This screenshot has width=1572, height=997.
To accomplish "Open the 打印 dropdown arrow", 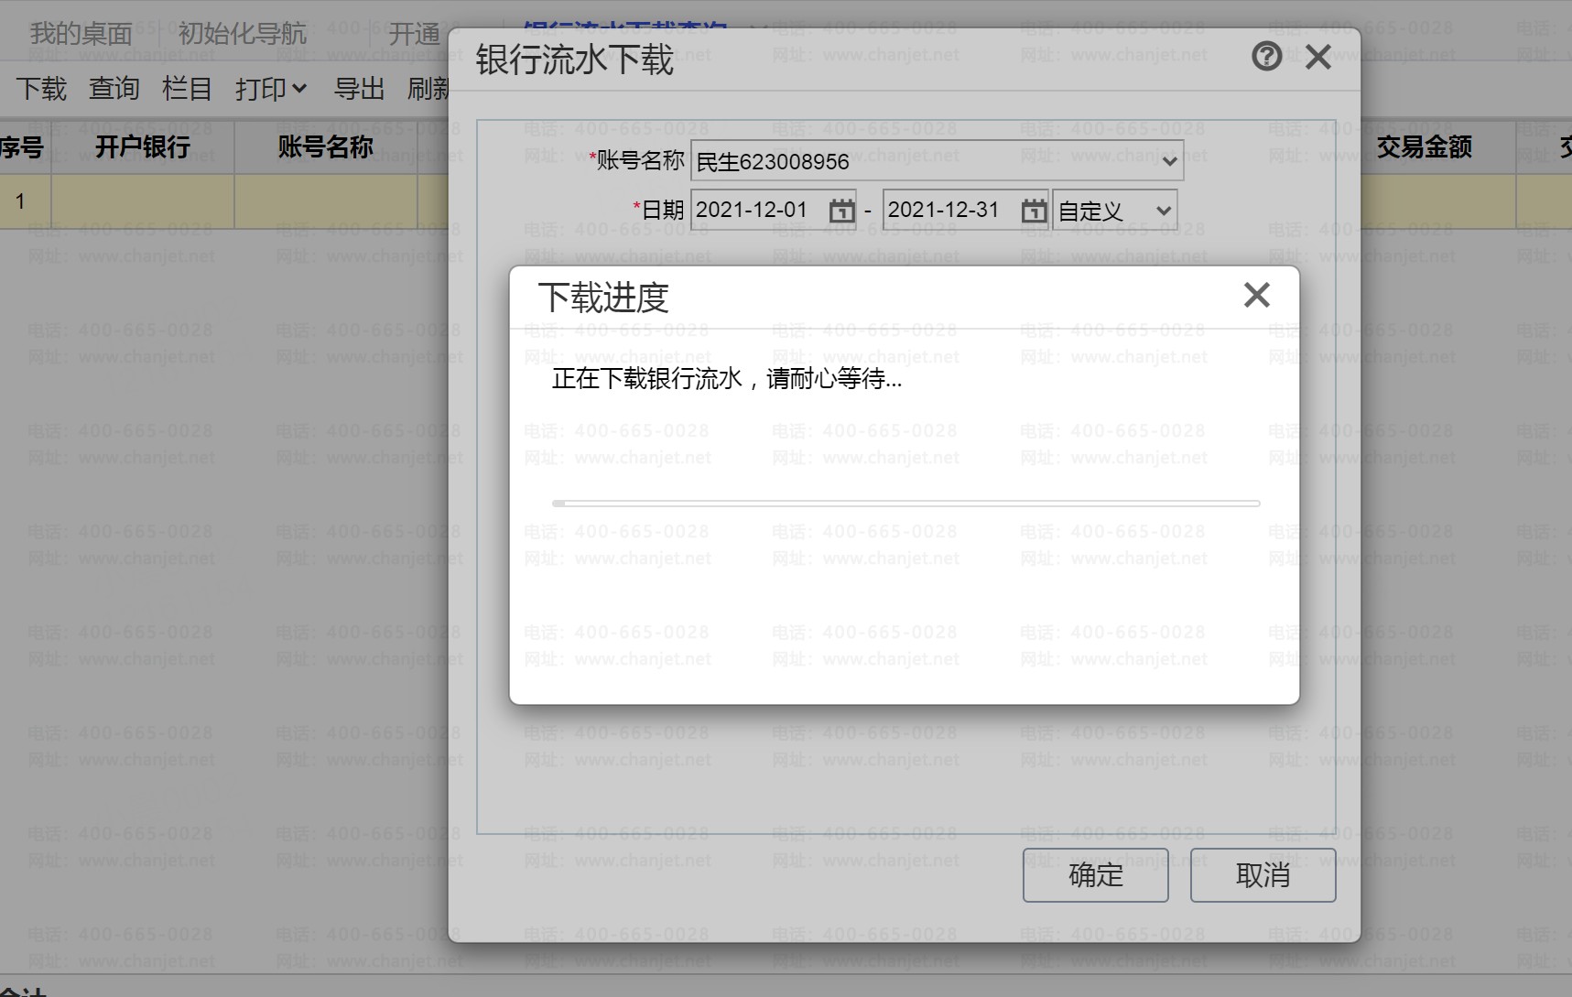I will pyautogui.click(x=298, y=90).
